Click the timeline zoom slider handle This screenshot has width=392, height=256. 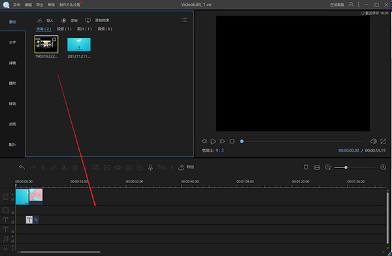click(346, 167)
